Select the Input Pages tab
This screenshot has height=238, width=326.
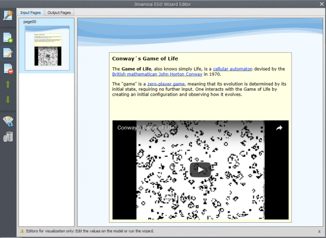coord(31,13)
